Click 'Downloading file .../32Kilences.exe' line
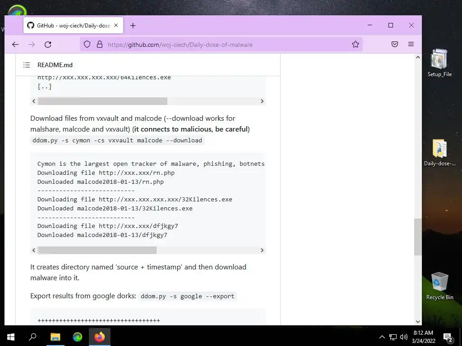The image size is (462, 346). click(x=134, y=200)
